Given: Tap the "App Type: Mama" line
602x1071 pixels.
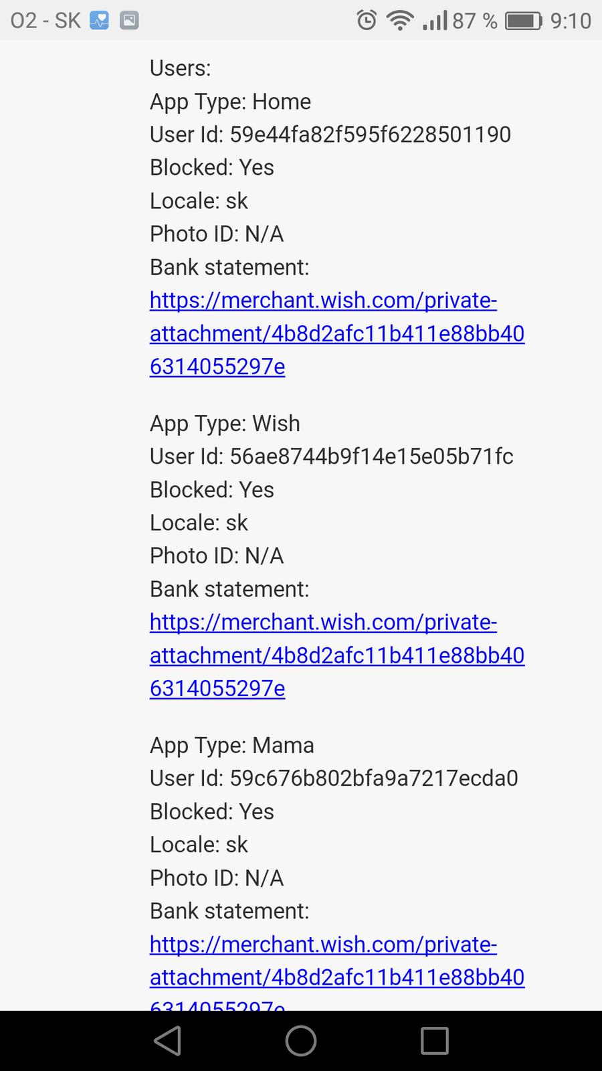Looking at the screenshot, I should click(x=231, y=746).
